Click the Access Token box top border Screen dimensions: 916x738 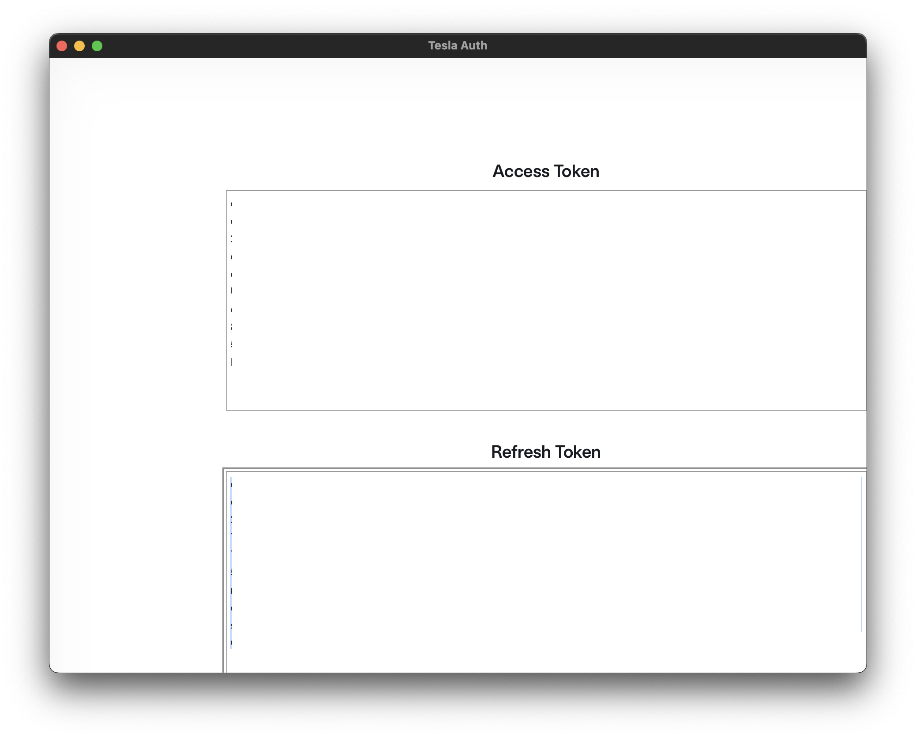click(546, 191)
